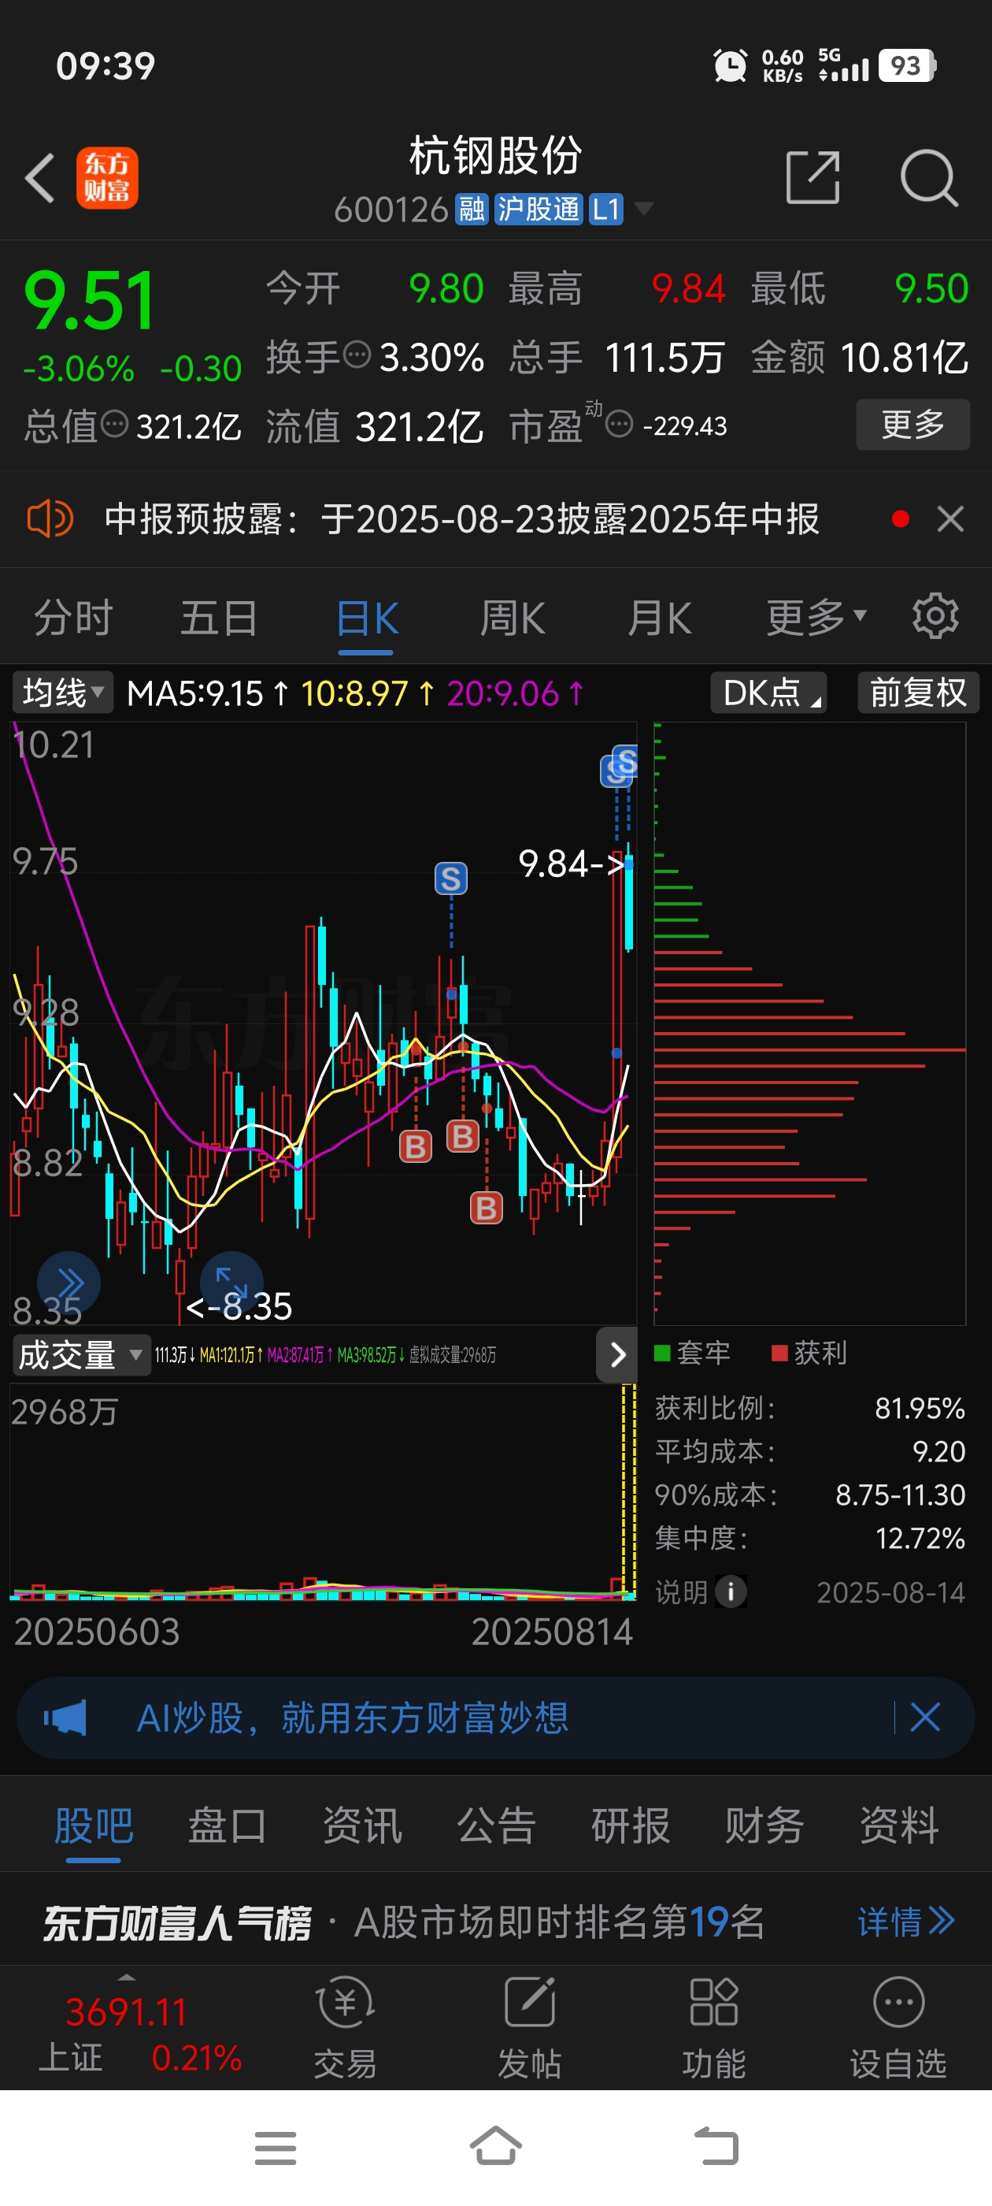Tap the 设自选 add favorite icon
This screenshot has height=2206, width=992.
(x=898, y=2027)
